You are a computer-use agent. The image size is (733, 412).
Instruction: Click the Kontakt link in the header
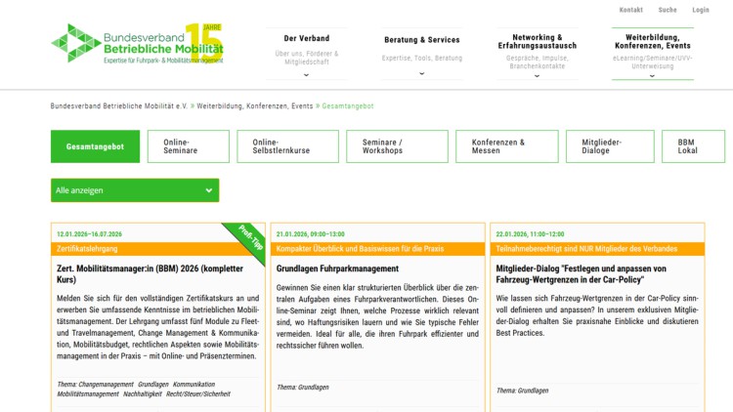pyautogui.click(x=630, y=10)
